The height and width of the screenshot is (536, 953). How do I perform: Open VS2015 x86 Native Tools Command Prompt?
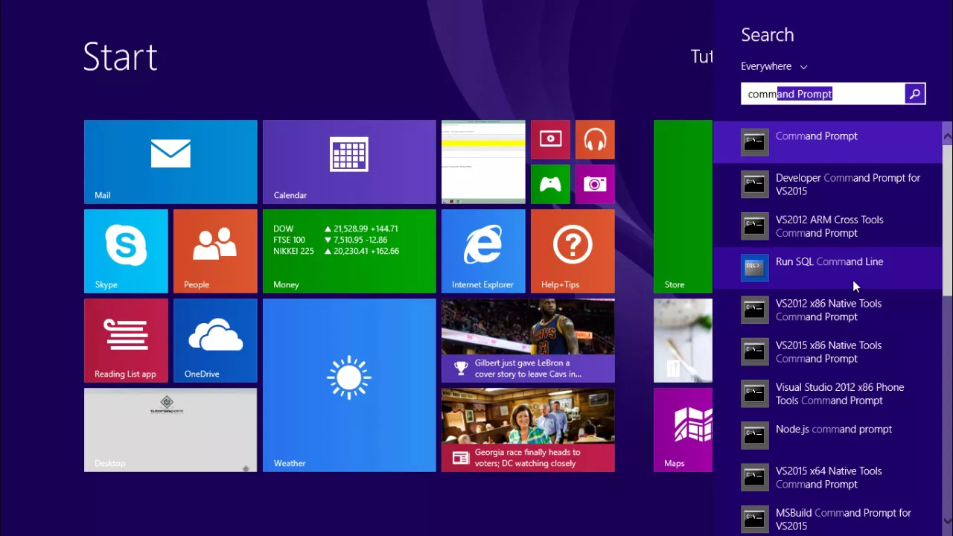click(827, 351)
